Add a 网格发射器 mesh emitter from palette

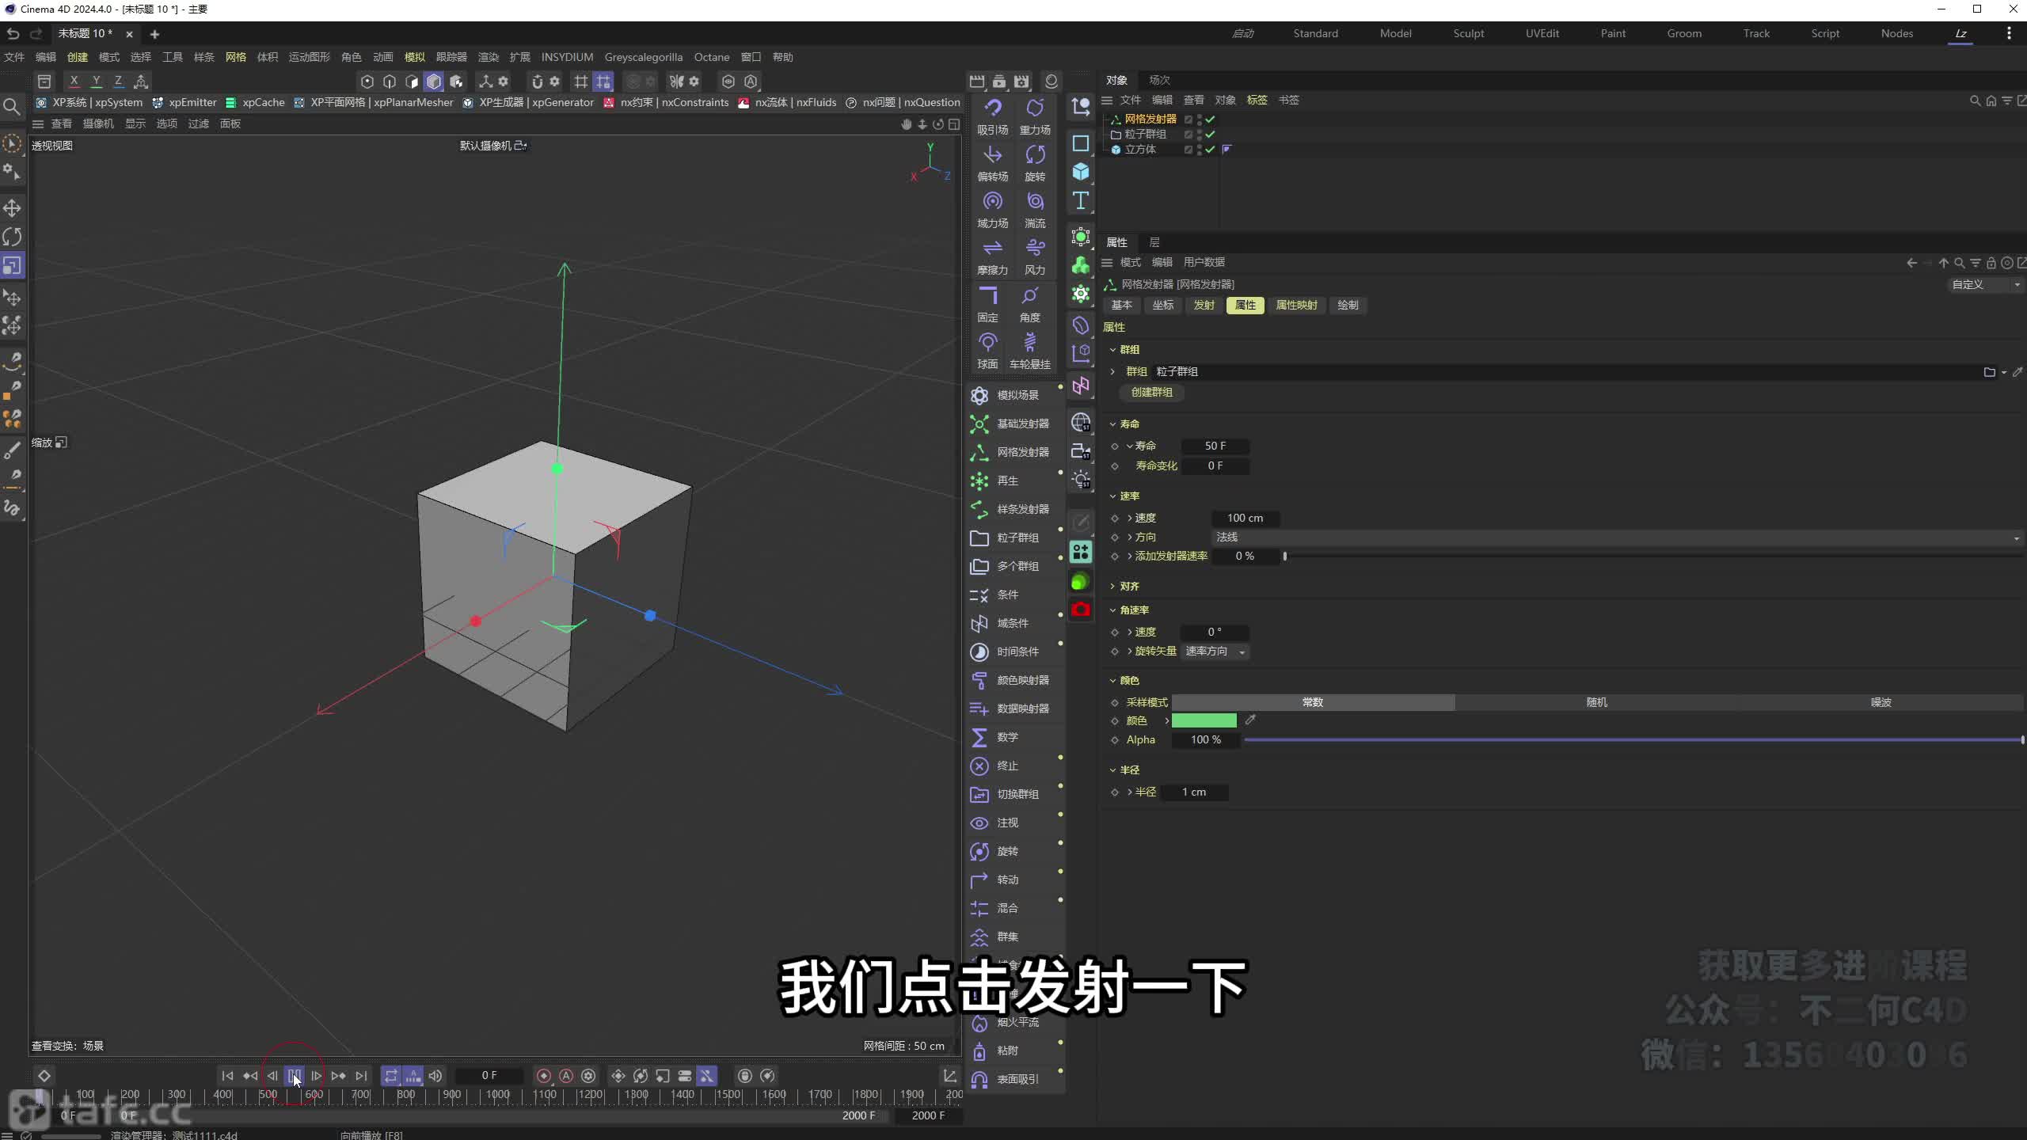tap(1015, 452)
